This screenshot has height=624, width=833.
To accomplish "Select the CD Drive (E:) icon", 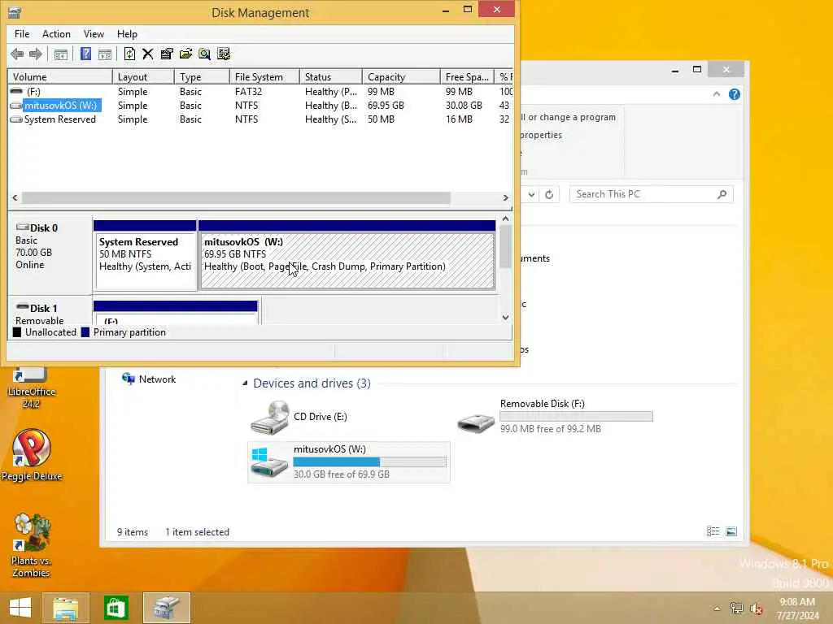I will 270,418.
